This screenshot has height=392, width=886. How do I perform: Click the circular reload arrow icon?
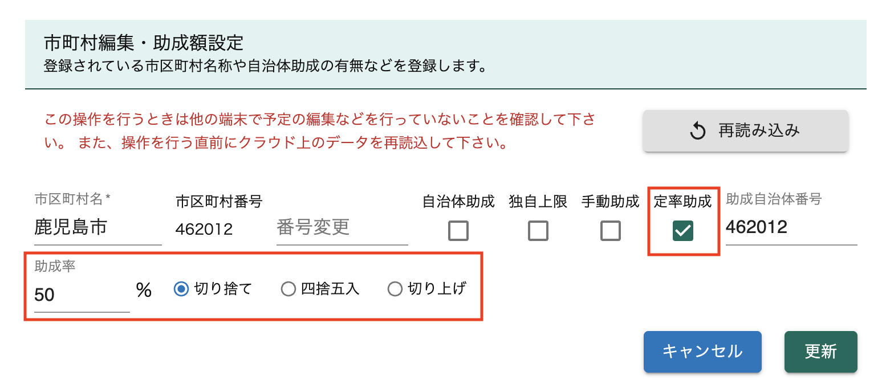(698, 132)
